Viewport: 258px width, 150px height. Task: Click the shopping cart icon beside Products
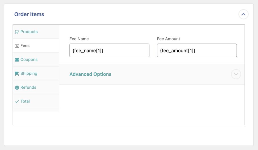pos(17,32)
